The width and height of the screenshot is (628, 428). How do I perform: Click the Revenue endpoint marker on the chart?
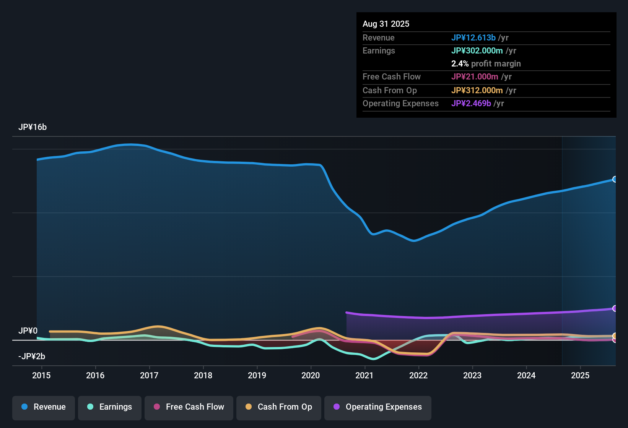pos(615,179)
